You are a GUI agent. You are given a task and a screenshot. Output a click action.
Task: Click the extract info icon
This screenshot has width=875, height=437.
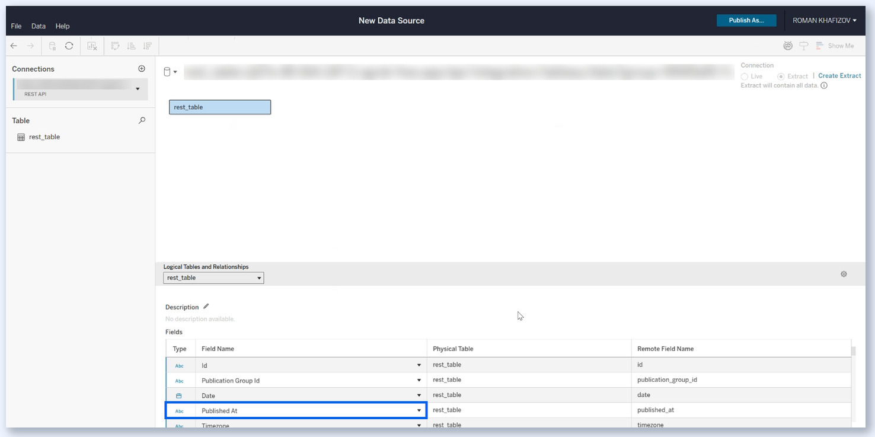[x=824, y=85]
